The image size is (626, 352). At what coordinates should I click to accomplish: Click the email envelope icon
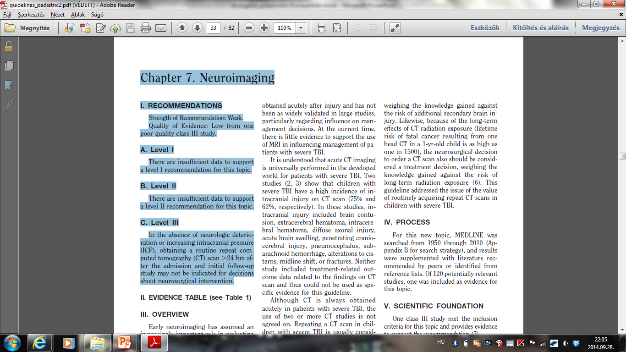point(161,28)
